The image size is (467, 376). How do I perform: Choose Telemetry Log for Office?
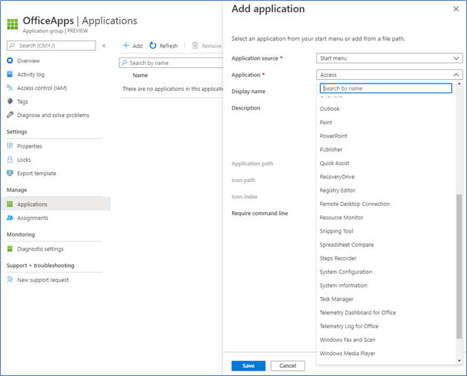click(x=349, y=326)
